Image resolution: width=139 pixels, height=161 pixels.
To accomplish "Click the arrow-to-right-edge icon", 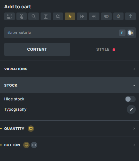I will (x=94, y=16).
